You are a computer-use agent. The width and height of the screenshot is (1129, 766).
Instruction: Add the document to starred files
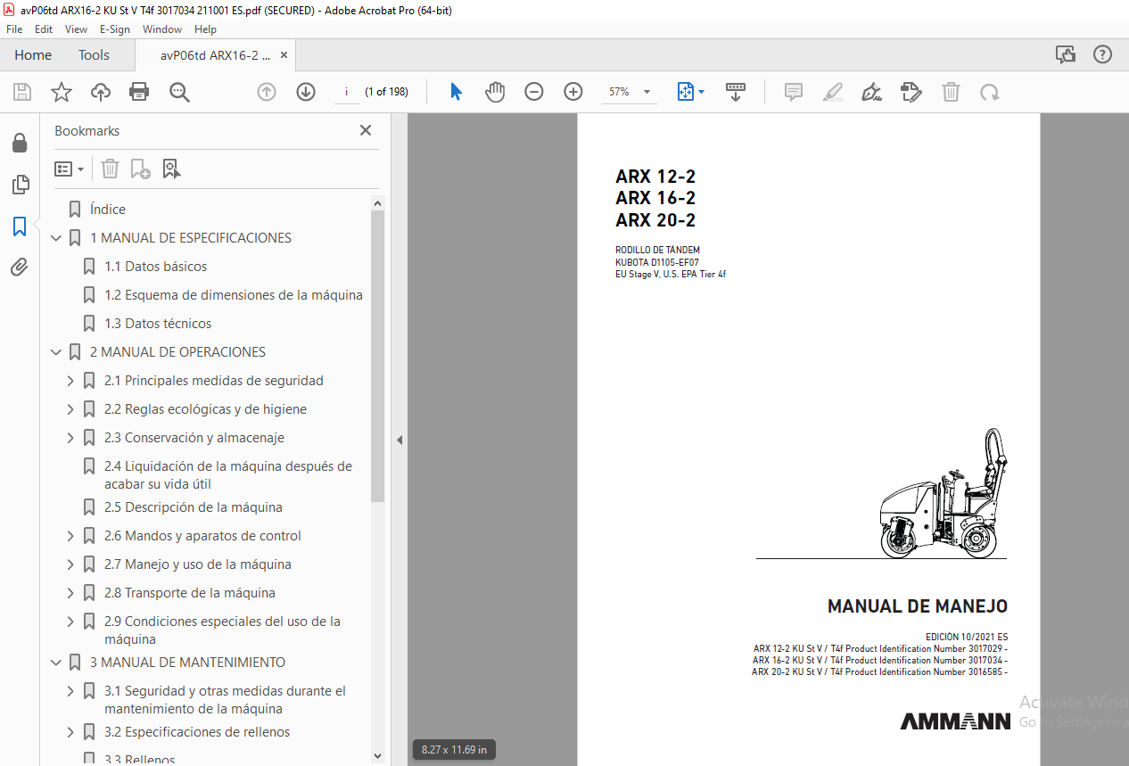tap(61, 92)
